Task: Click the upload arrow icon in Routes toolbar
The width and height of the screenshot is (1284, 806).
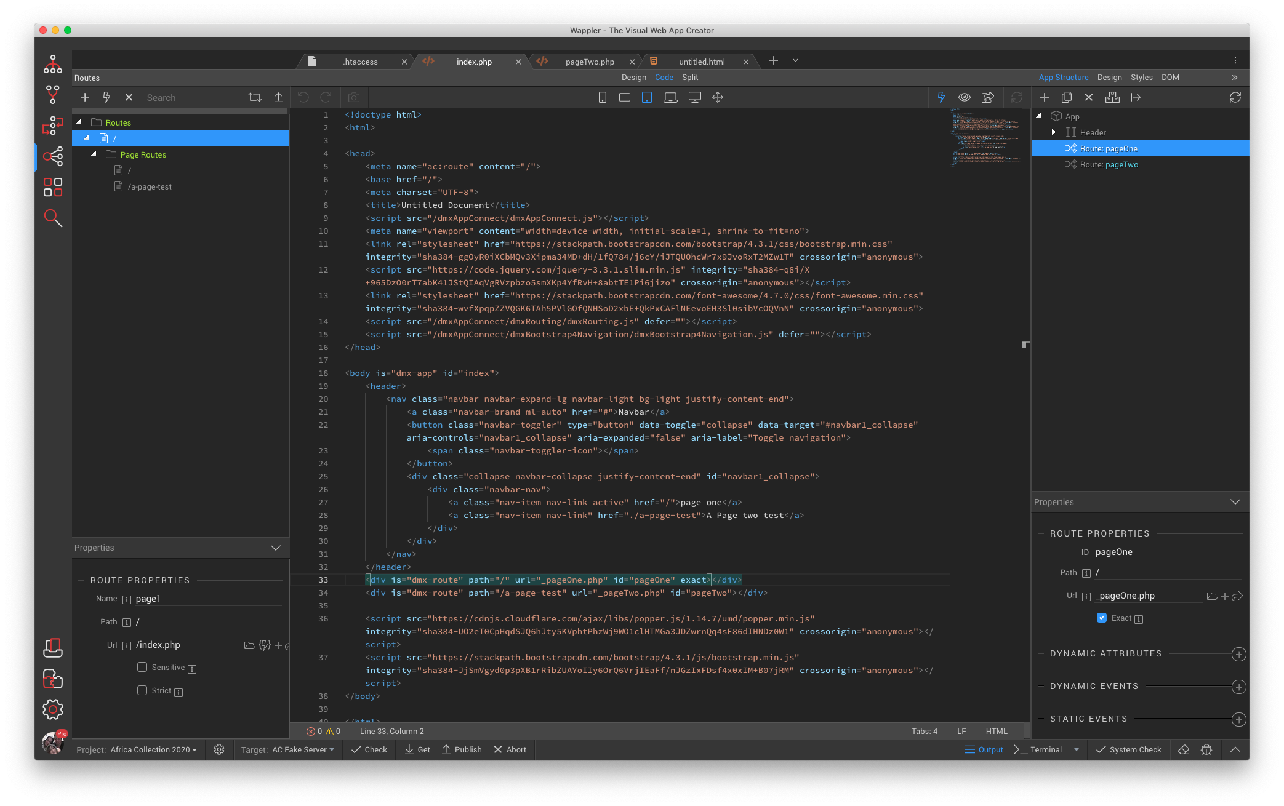Action: [x=278, y=97]
